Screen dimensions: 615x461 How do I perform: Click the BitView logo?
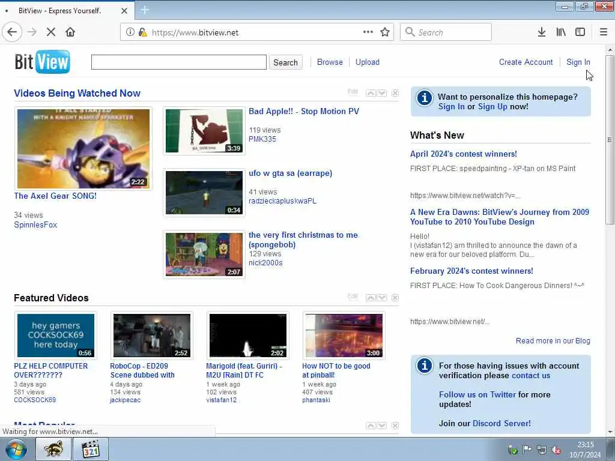click(x=43, y=62)
